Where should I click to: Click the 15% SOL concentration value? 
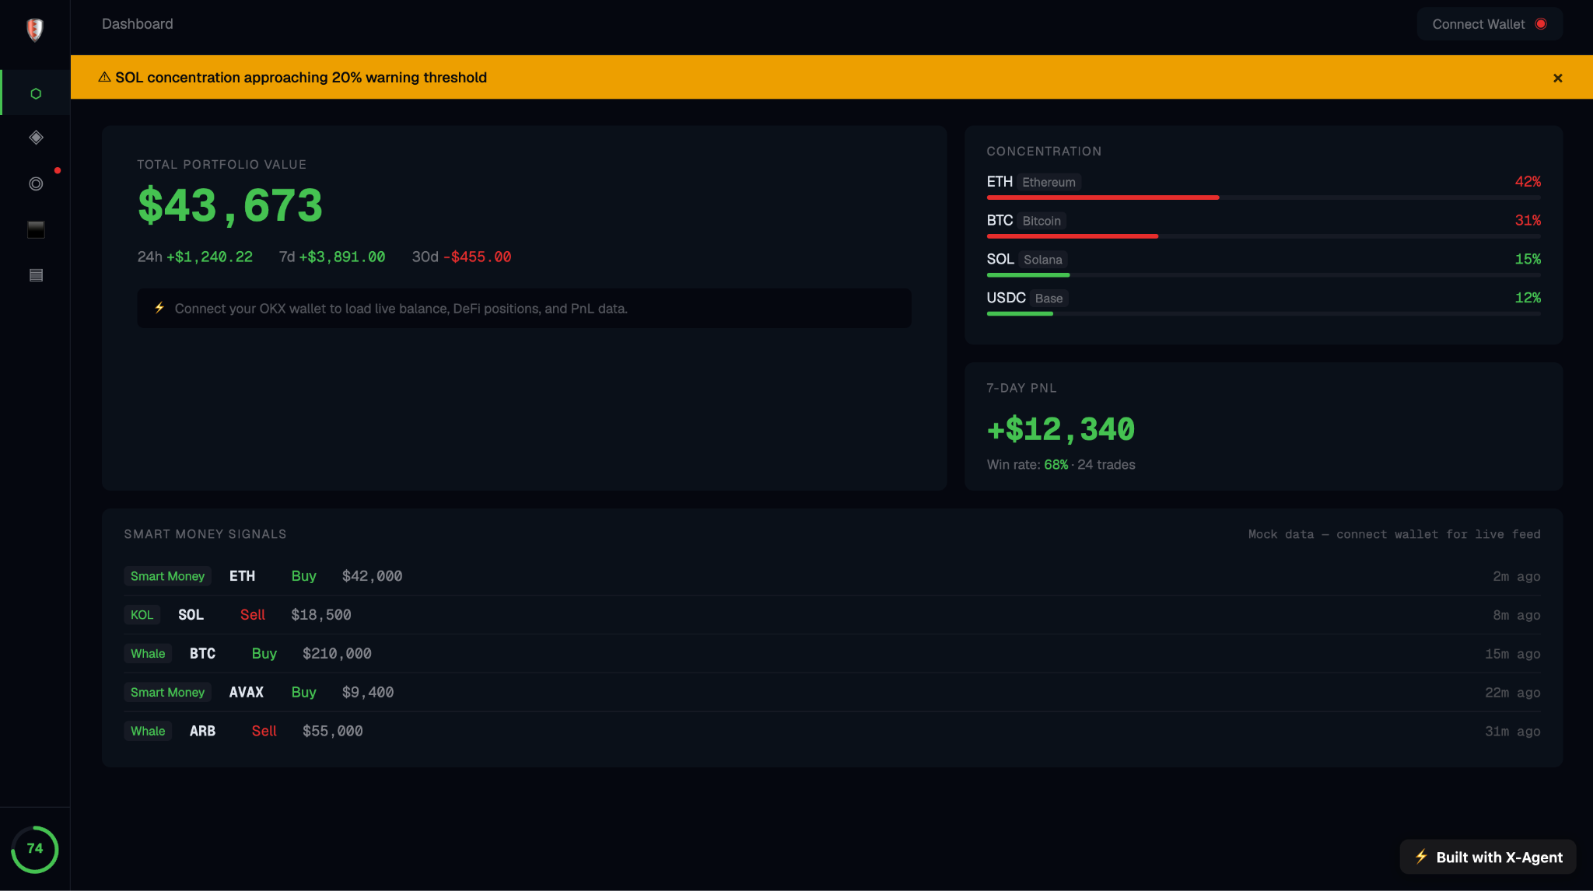pos(1528,260)
